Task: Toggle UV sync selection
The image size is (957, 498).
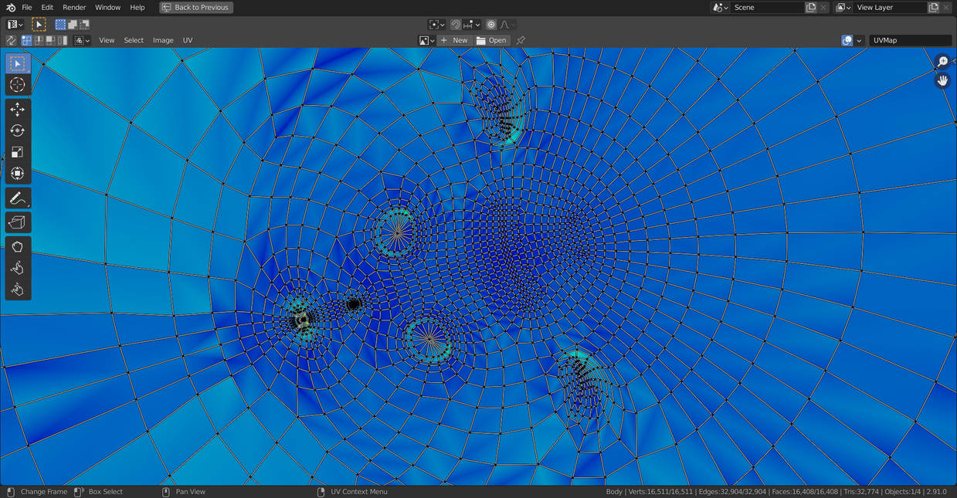Action: 12,40
